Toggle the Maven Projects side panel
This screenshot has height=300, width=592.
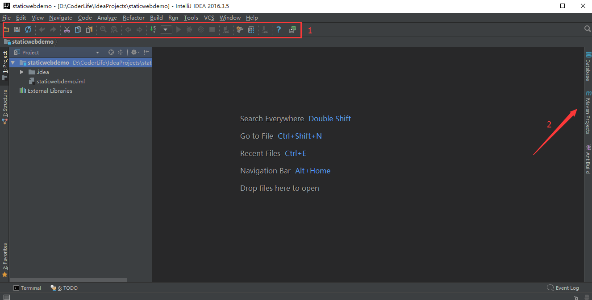tap(588, 114)
